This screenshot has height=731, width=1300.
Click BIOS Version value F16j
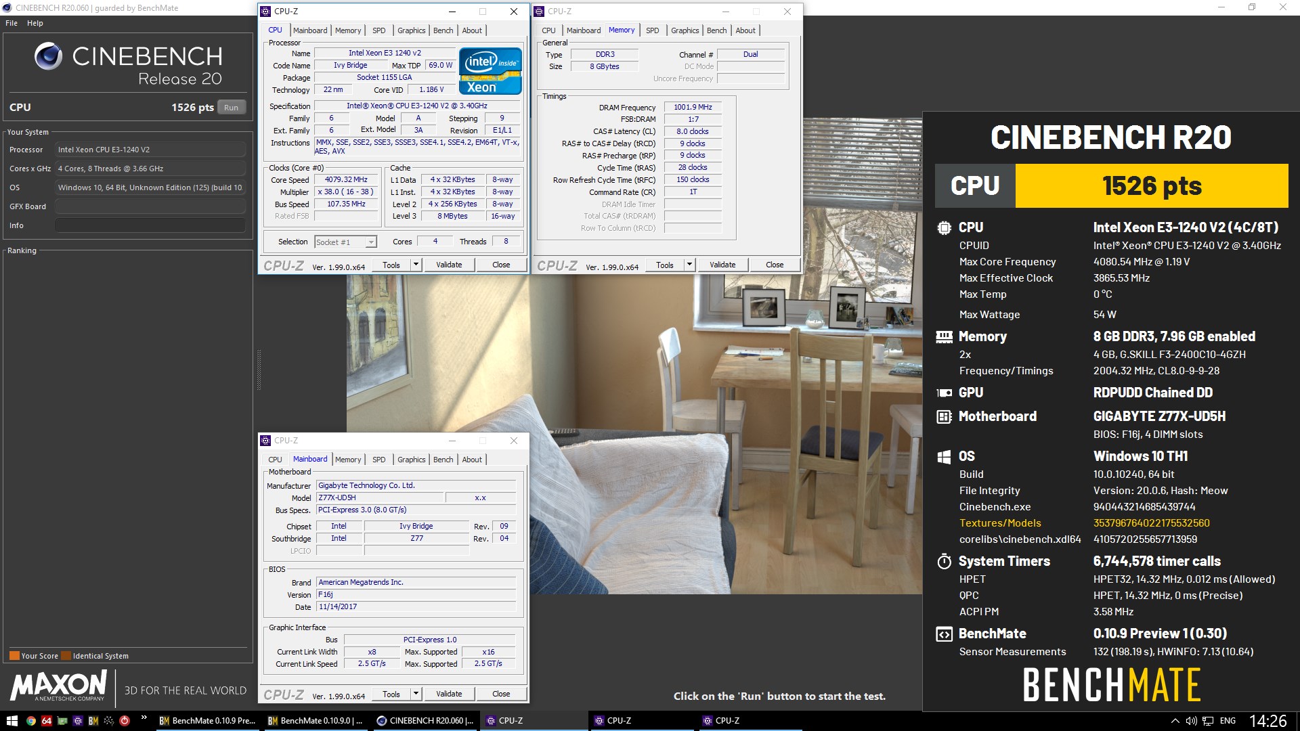416,595
